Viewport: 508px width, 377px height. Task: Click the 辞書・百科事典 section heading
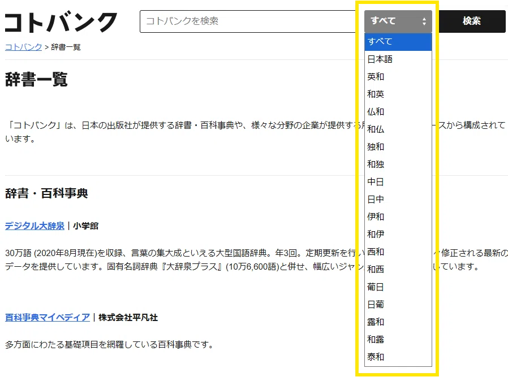(x=46, y=193)
